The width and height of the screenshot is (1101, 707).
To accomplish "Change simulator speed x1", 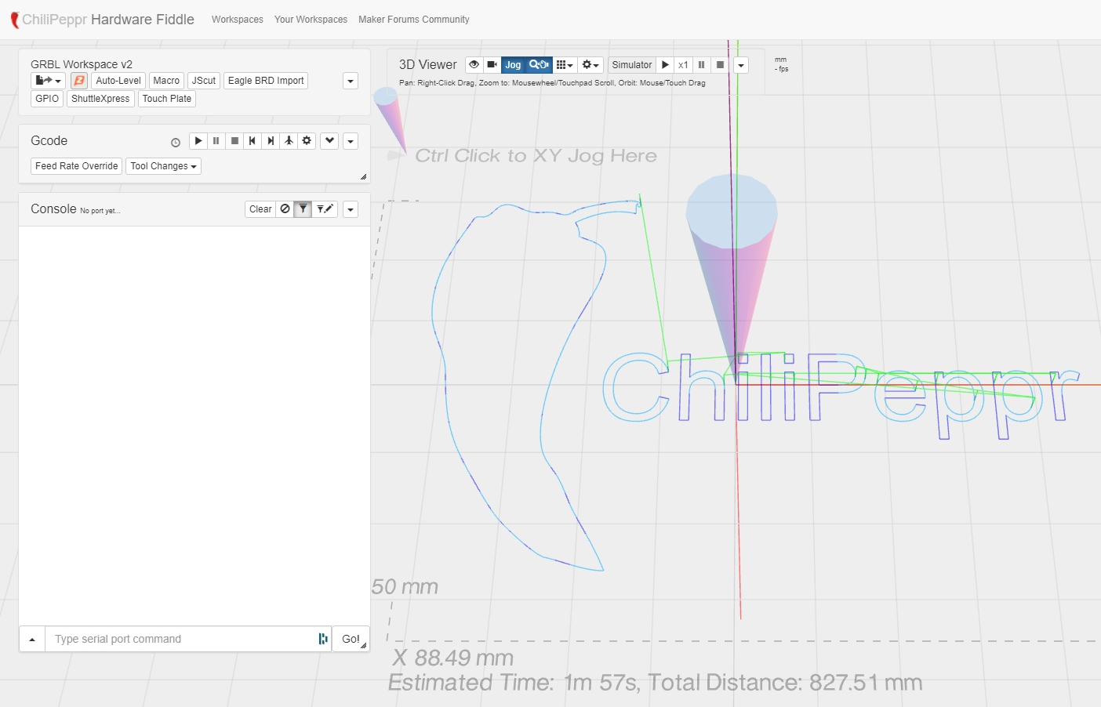I will (683, 65).
